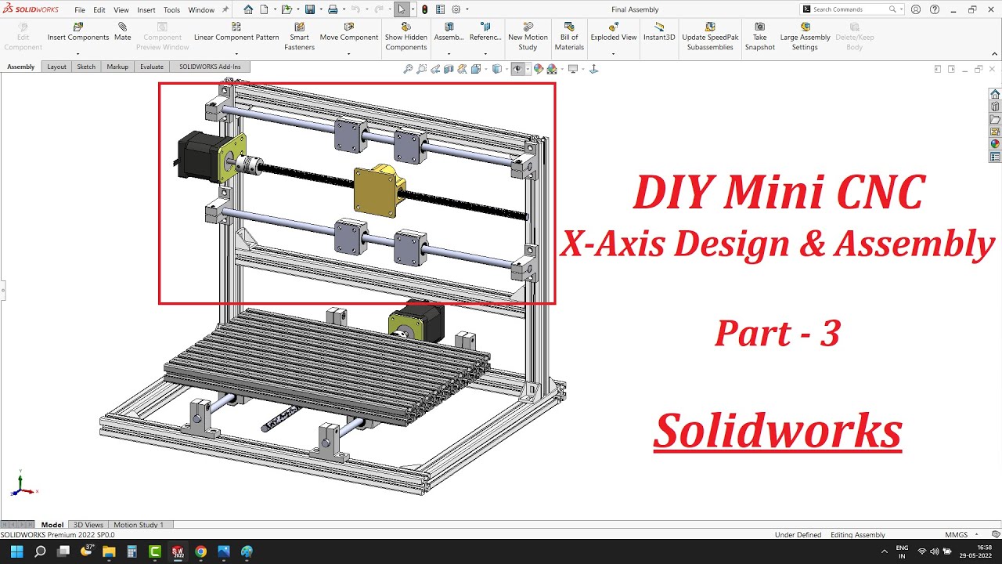The height and width of the screenshot is (564, 1002).
Task: Open the Tools menu
Action: point(171,10)
